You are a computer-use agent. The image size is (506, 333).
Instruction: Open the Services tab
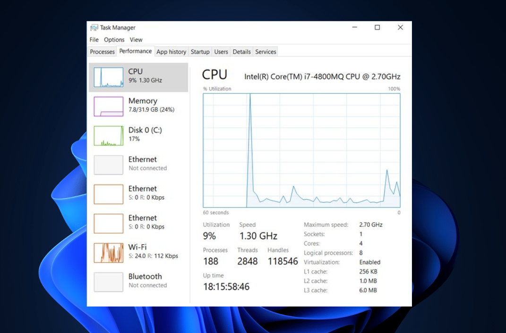(x=266, y=51)
